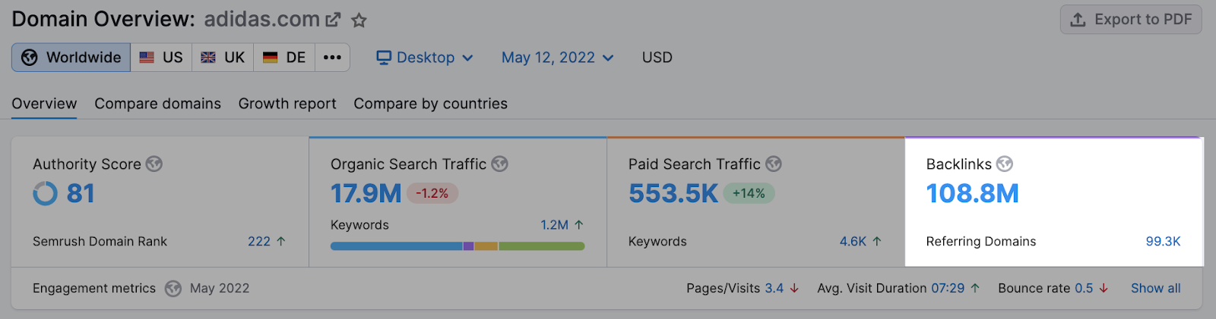The image size is (1216, 319).
Task: Open more countries via three dots button
Action: [332, 58]
